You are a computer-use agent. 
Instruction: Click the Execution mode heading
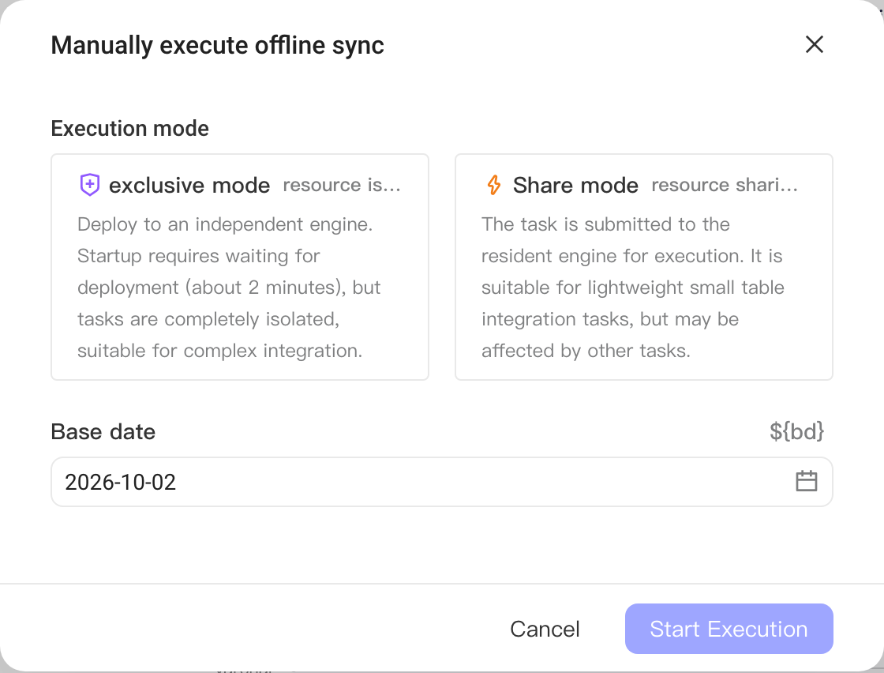[130, 129]
